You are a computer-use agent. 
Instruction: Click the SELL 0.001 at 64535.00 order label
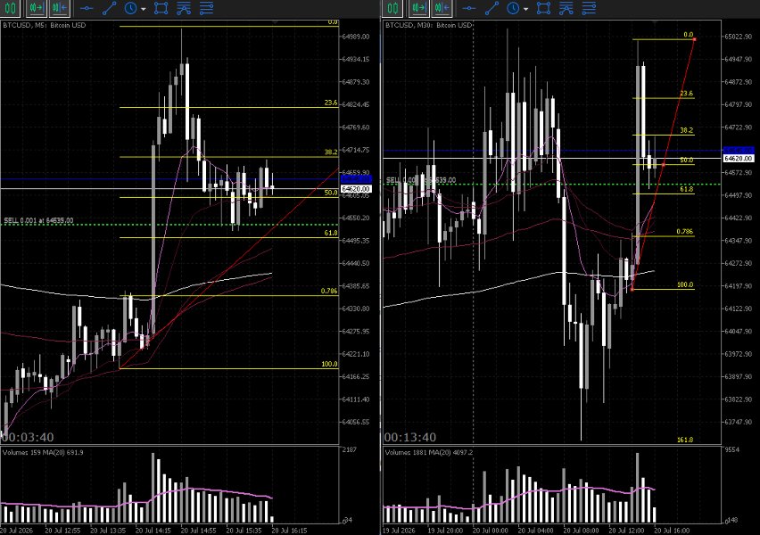38,220
